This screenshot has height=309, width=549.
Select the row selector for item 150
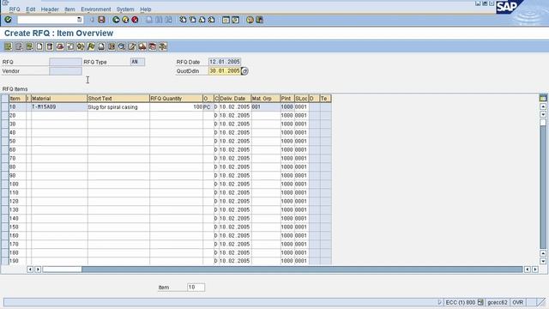click(x=5, y=227)
